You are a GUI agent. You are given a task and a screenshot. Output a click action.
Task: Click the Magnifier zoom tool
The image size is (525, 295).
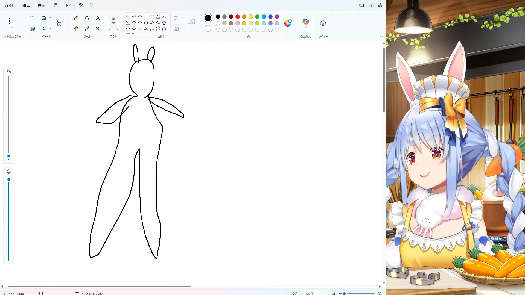tap(98, 29)
